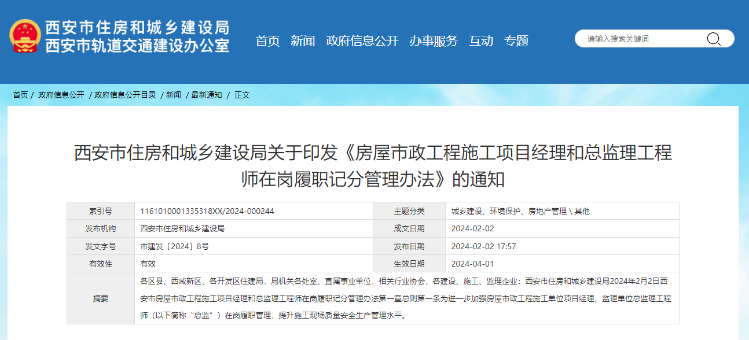Select 政府信息公开 in top navigation
Screen dimensions: 749x340
362,41
